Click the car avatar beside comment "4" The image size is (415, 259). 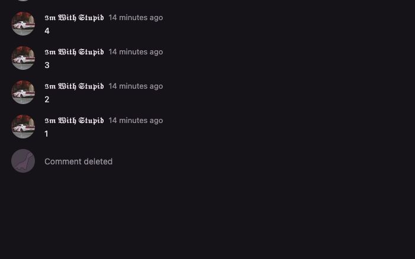(x=23, y=24)
